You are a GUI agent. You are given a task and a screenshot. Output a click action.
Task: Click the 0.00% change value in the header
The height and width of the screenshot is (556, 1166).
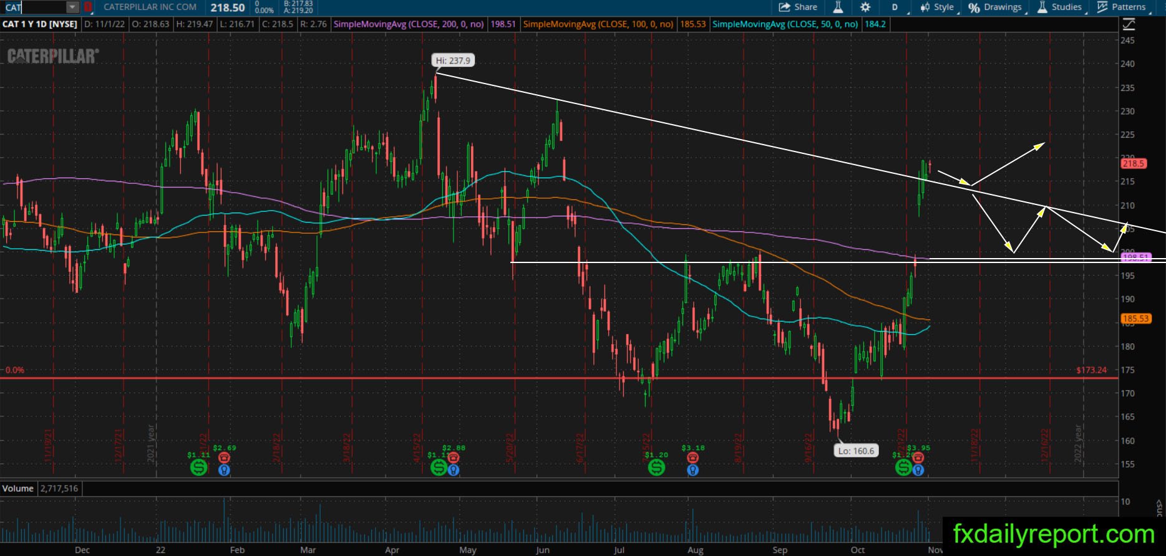(x=265, y=11)
